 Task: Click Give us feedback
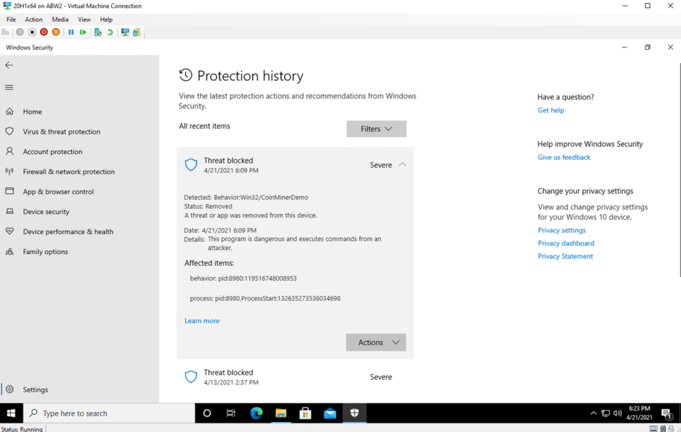point(563,157)
